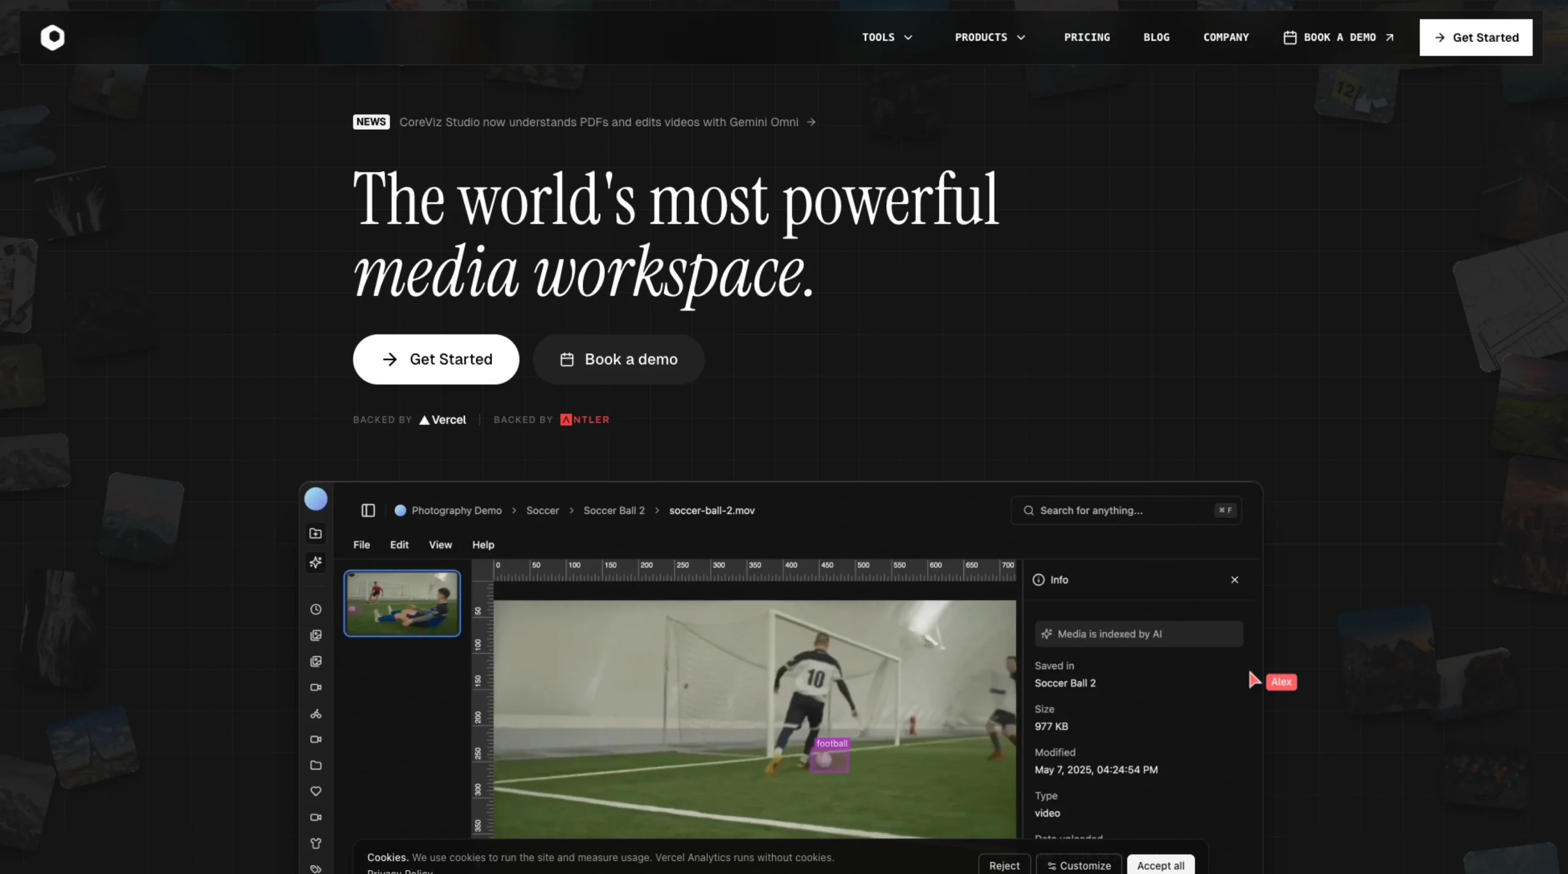This screenshot has height=874, width=1568.
Task: Click the Info panel icon
Action: tap(1039, 580)
